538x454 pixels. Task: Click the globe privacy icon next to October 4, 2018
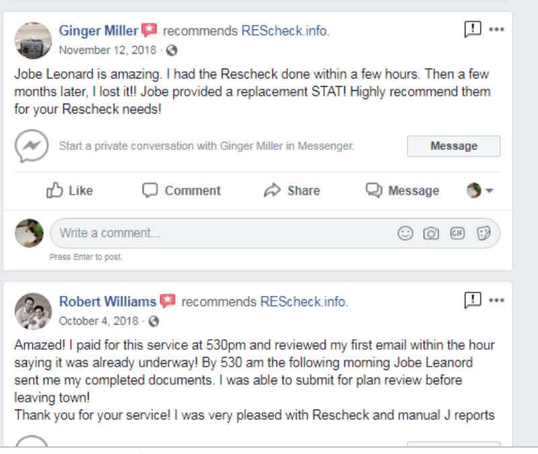153,321
